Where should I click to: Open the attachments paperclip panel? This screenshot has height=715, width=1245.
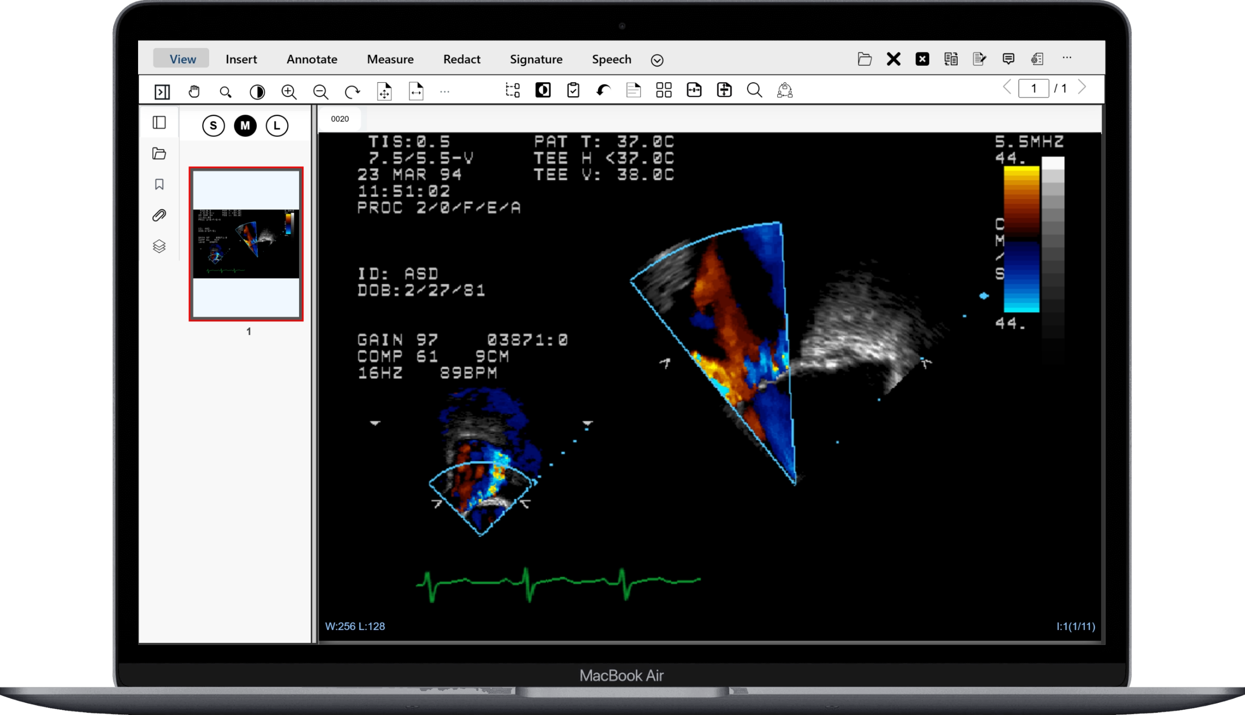point(159,215)
